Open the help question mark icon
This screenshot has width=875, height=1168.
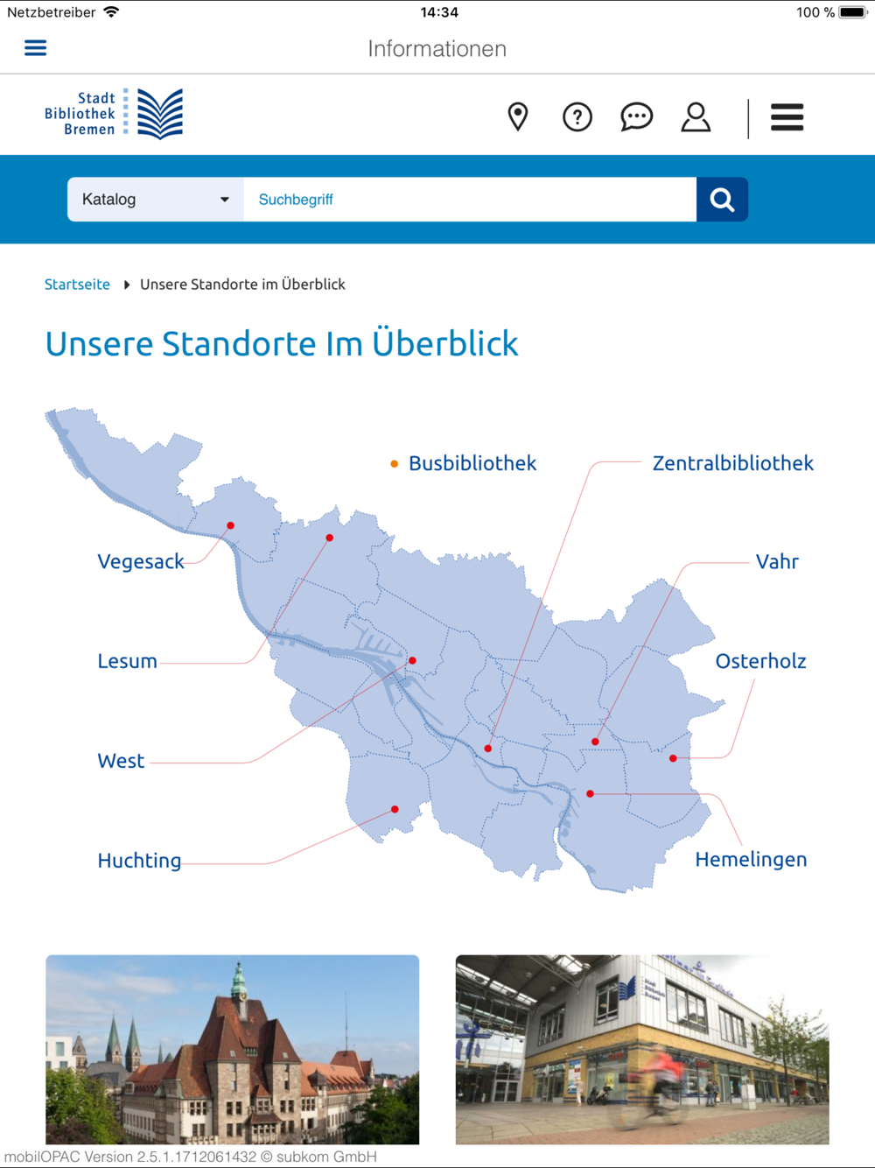click(577, 116)
